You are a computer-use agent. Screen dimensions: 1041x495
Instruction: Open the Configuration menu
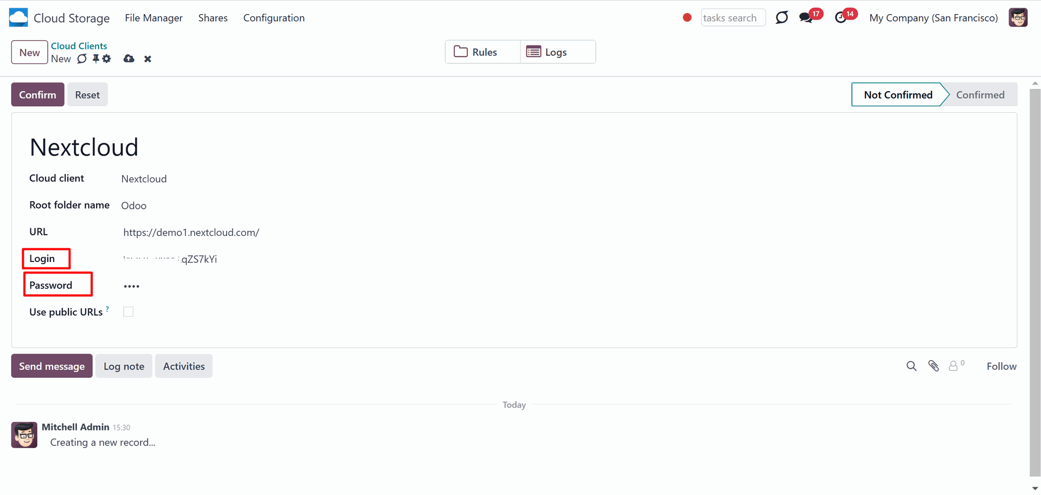coord(274,18)
